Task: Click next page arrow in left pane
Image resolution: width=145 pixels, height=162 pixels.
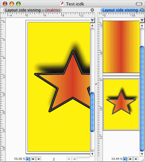Action: (69, 159)
